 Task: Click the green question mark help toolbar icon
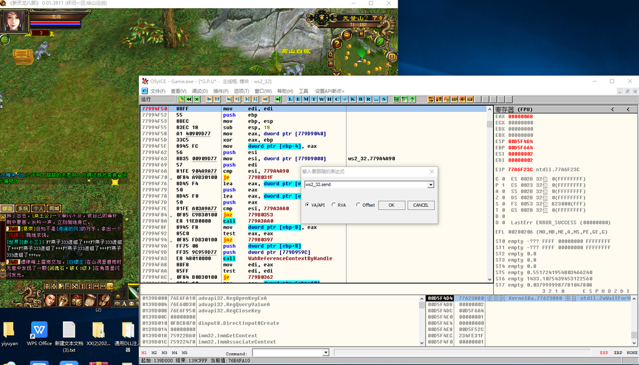(x=412, y=99)
